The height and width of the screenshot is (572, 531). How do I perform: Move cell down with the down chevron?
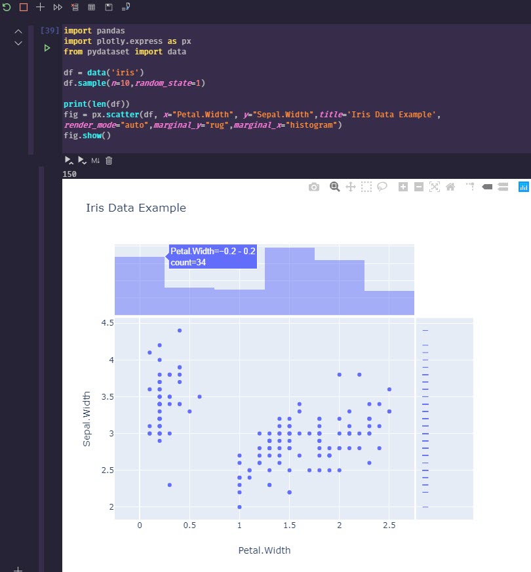[x=18, y=43]
